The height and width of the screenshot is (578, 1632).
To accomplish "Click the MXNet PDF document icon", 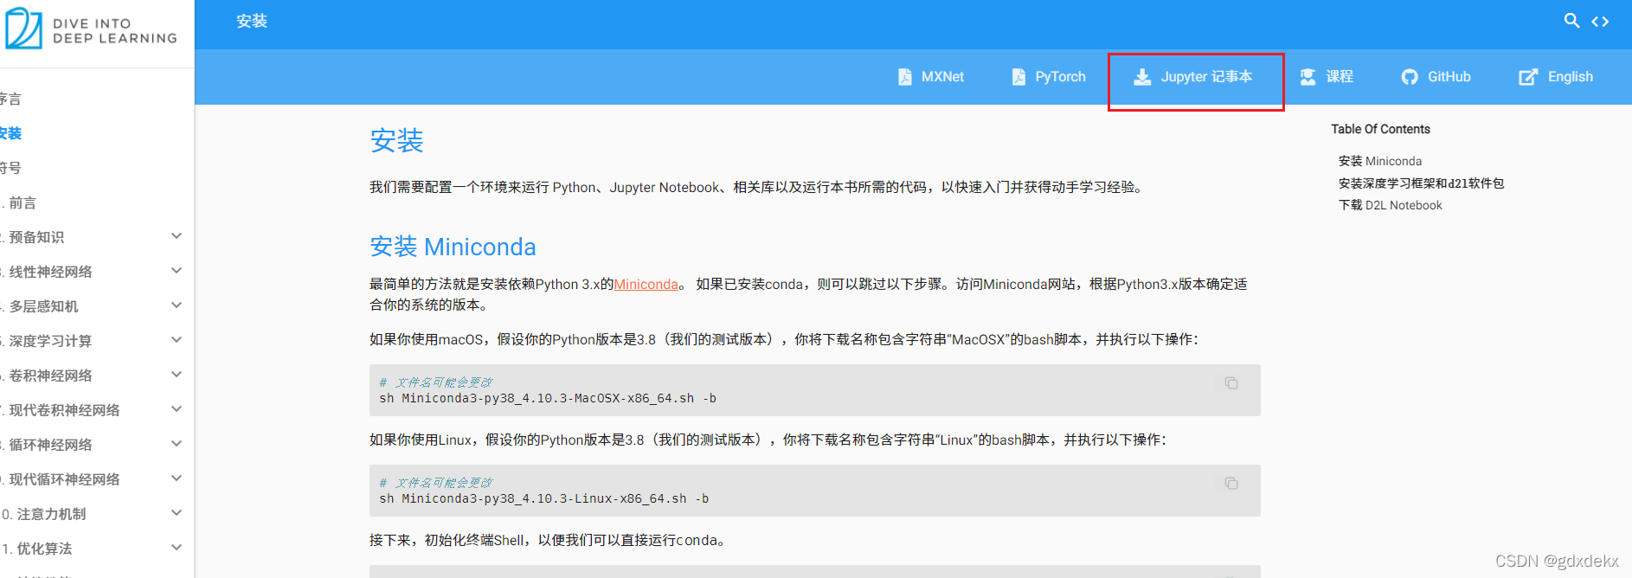I will coord(905,77).
